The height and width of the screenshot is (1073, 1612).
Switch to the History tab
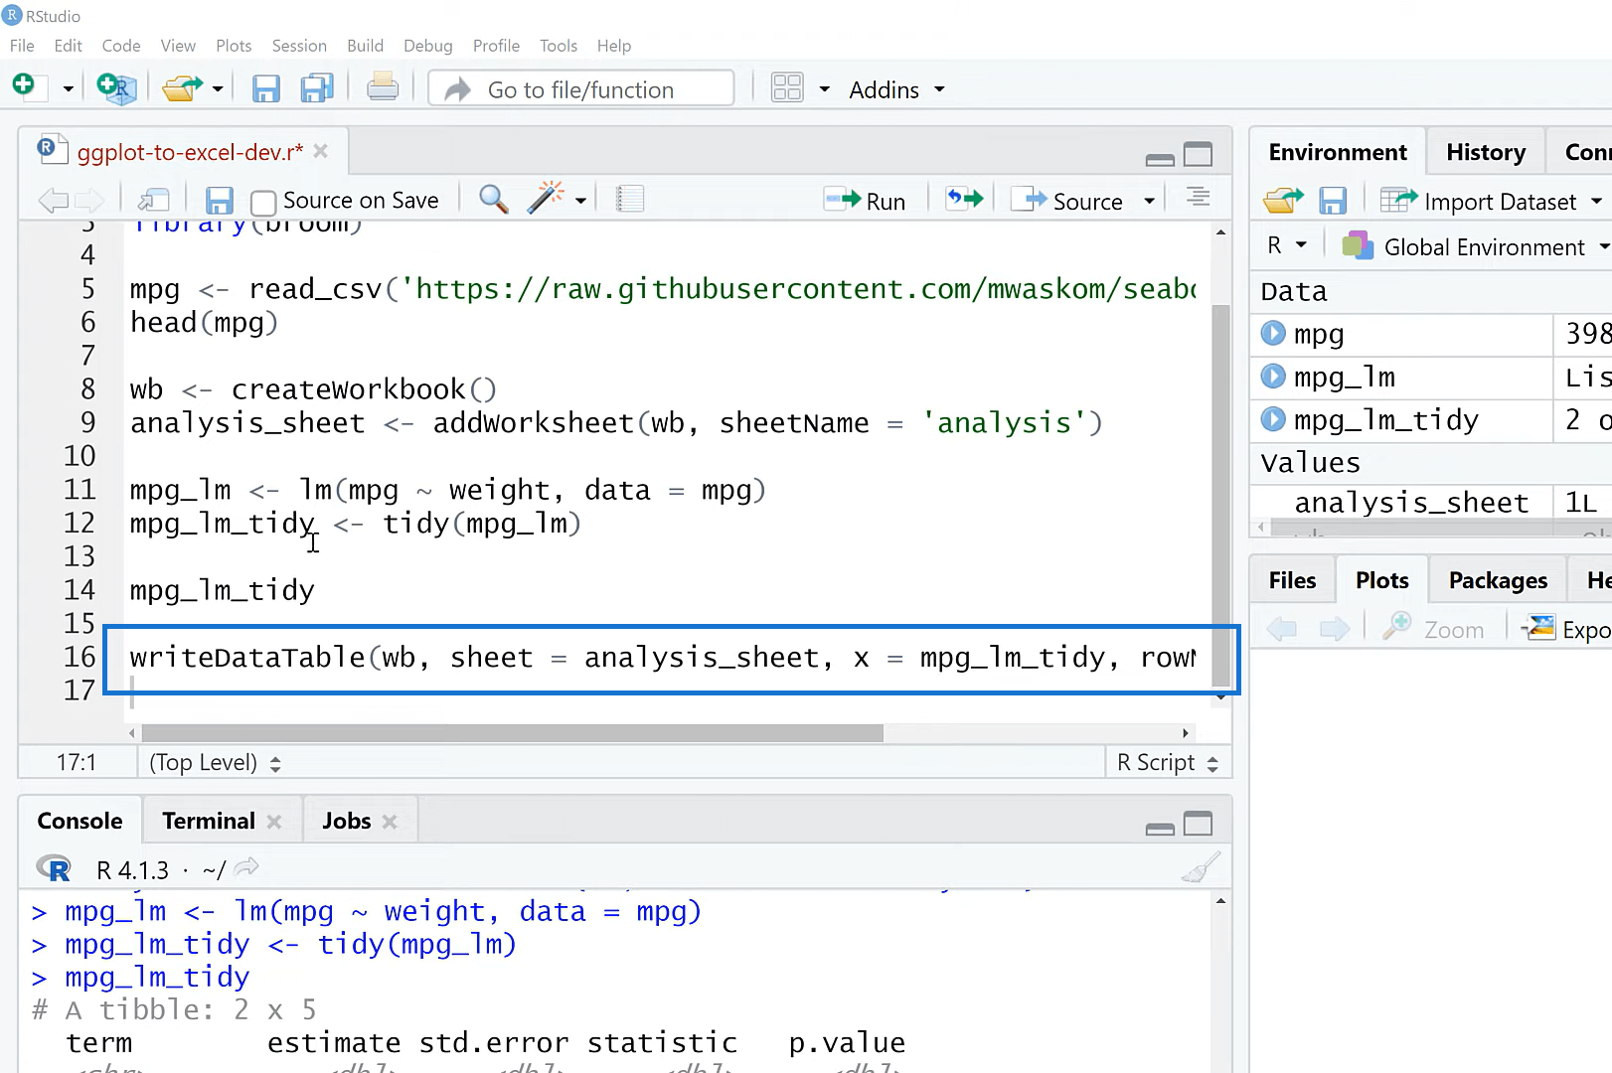(x=1486, y=152)
